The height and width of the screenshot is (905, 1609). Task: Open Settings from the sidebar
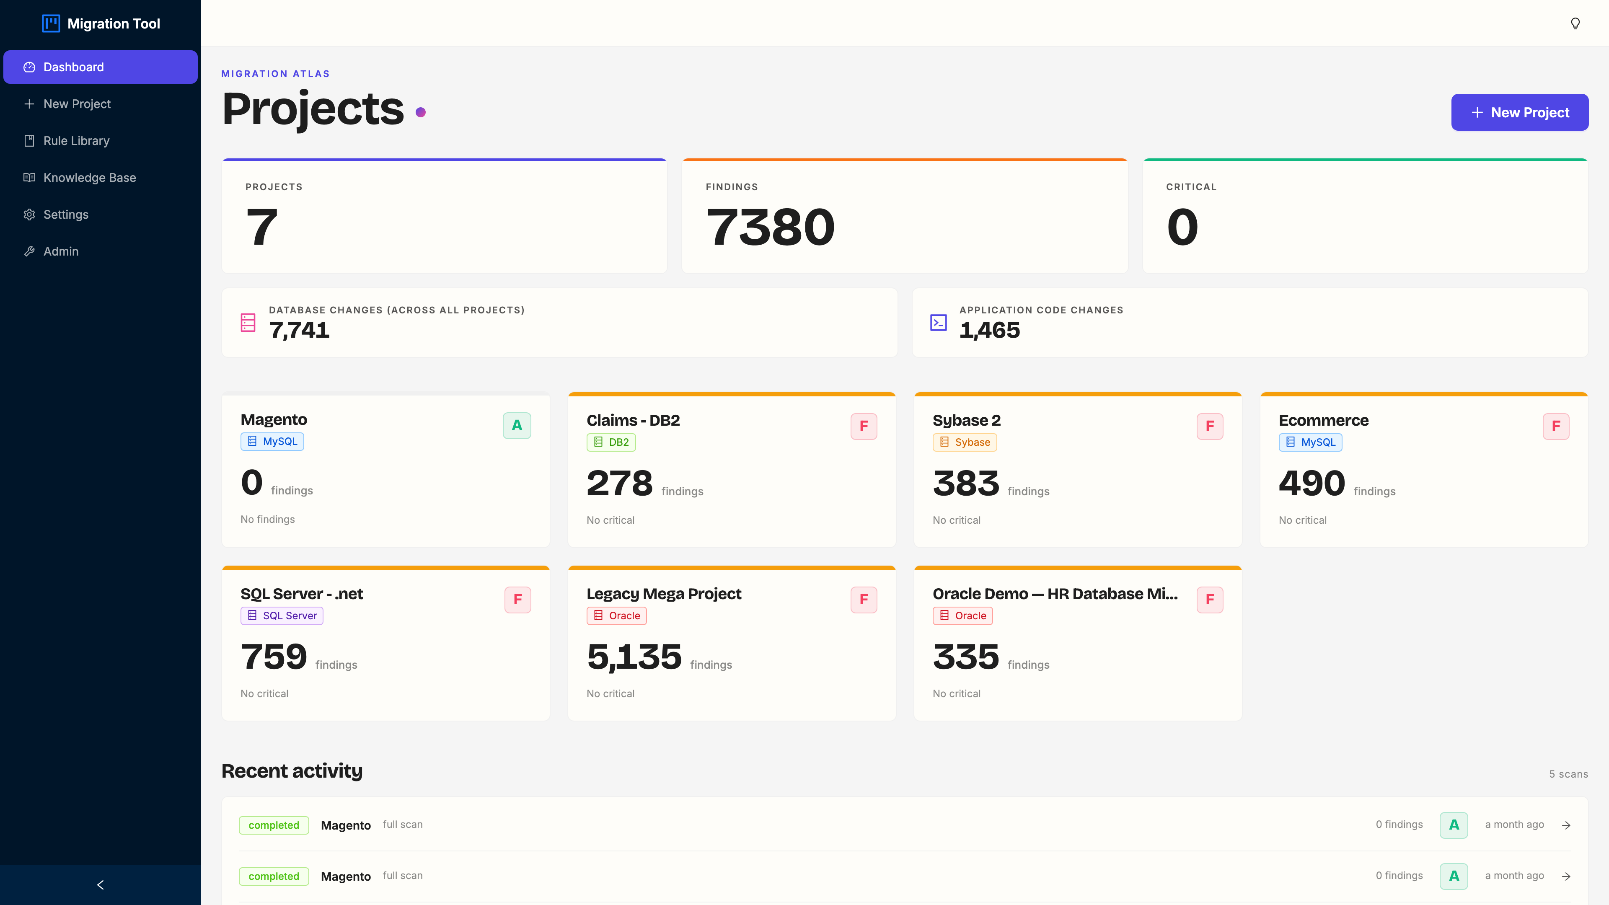point(101,214)
